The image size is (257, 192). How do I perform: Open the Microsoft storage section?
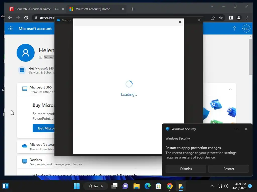click(36, 146)
